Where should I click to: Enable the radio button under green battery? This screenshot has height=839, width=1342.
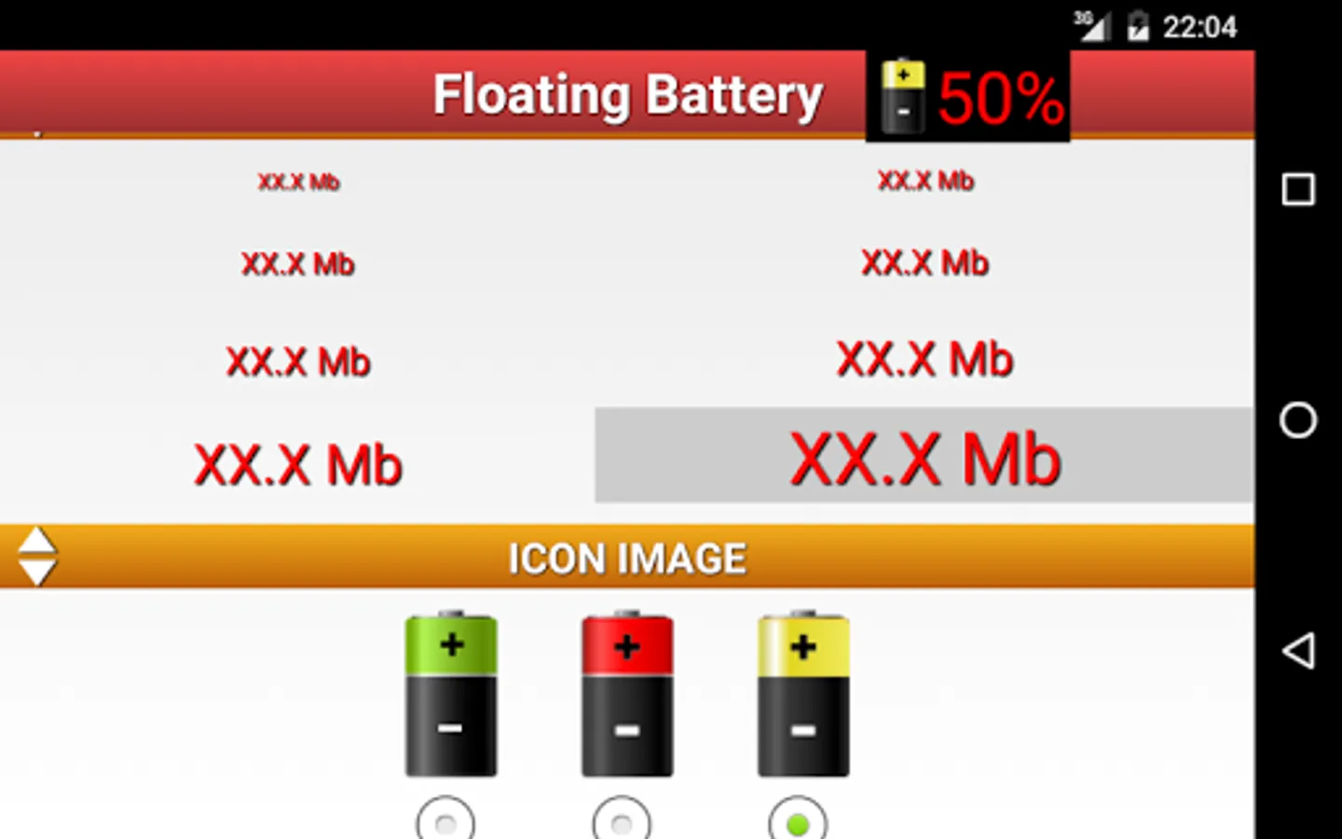[445, 818]
